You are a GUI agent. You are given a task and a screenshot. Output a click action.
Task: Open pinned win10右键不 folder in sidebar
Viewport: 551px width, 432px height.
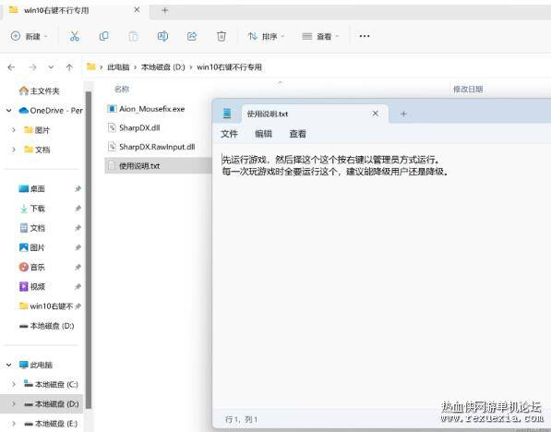(x=46, y=306)
